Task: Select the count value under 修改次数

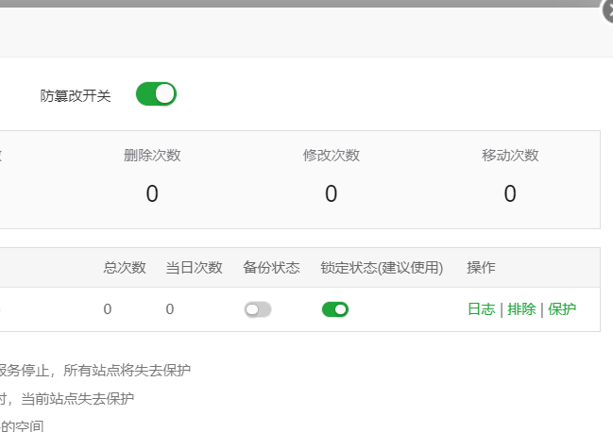Action: [331, 194]
